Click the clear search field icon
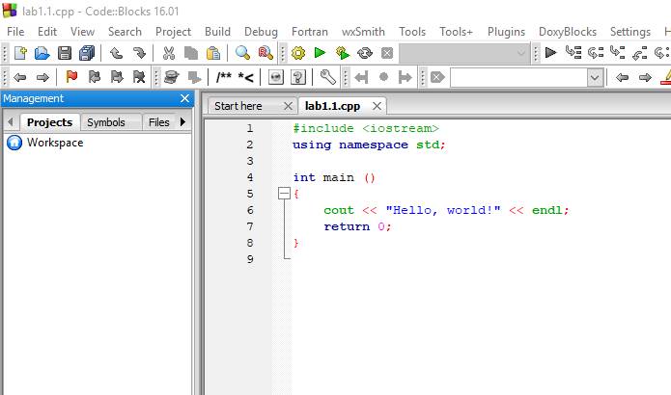Image resolution: width=671 pixels, height=395 pixels. click(x=437, y=77)
